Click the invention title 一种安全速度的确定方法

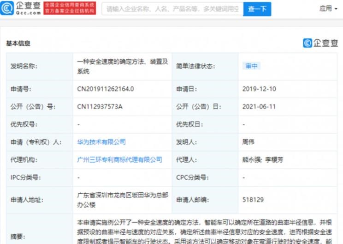point(123,67)
